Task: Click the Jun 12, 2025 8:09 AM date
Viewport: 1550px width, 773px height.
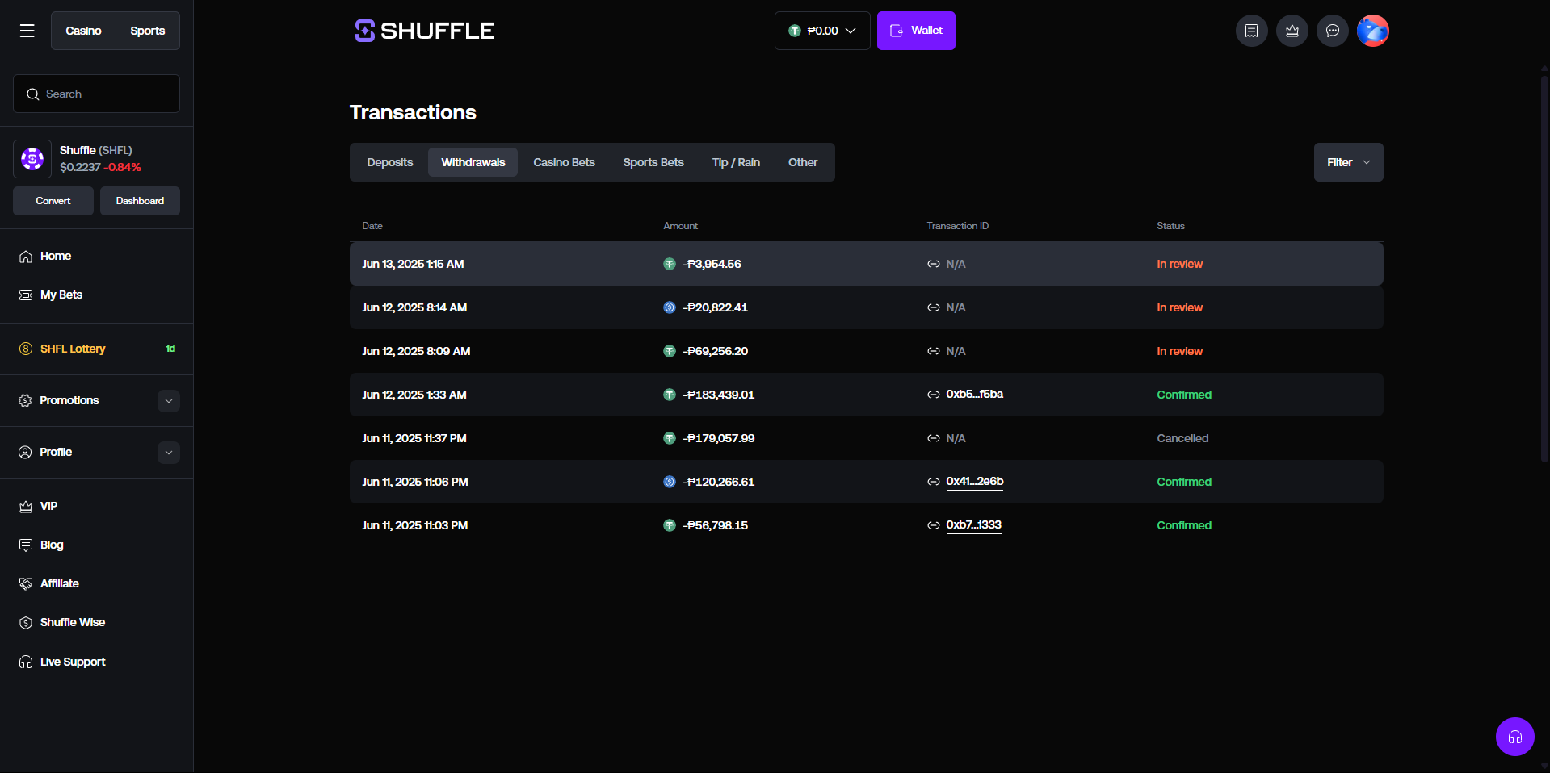Action: [x=416, y=351]
